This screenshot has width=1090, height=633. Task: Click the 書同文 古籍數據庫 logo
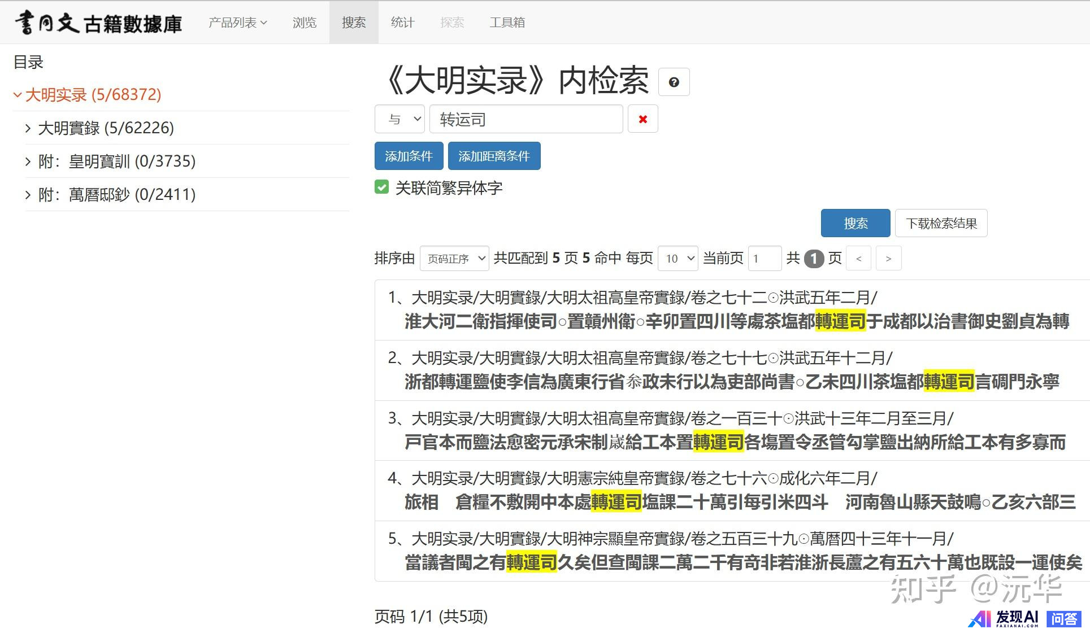pyautogui.click(x=98, y=23)
